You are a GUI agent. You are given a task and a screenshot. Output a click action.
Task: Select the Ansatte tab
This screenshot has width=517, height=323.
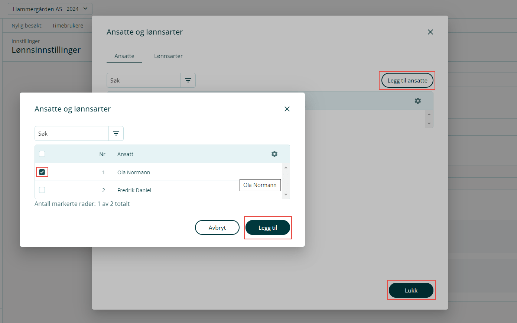[x=124, y=56]
